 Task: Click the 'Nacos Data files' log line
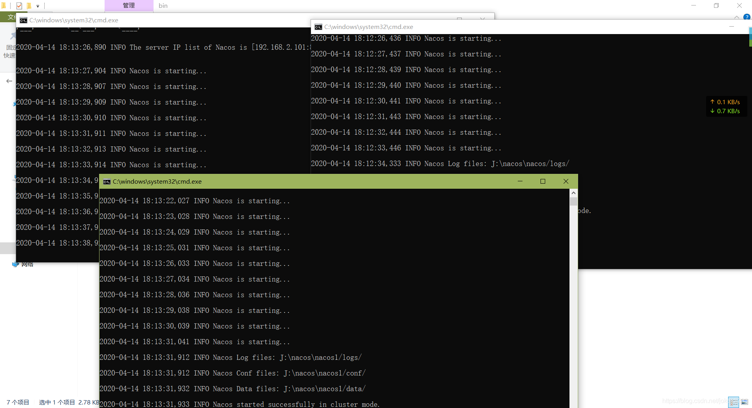[233, 389]
